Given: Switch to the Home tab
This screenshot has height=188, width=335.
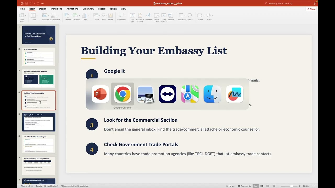Looking at the screenshot, I should 22,9.
